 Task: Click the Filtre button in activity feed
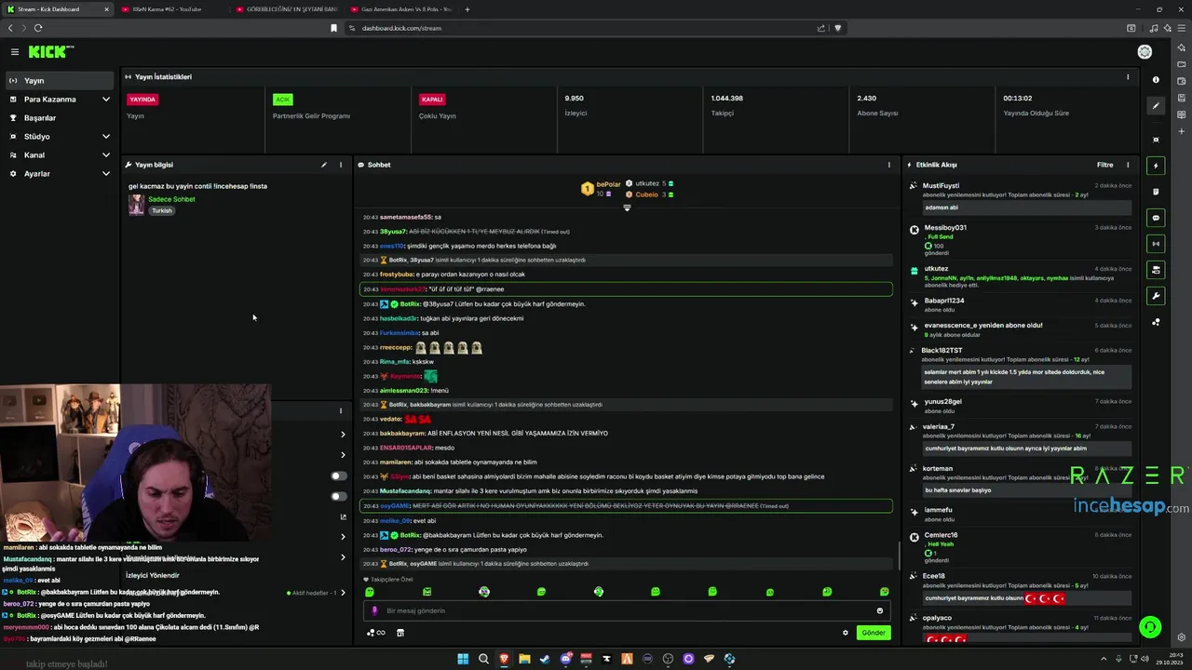(x=1104, y=165)
